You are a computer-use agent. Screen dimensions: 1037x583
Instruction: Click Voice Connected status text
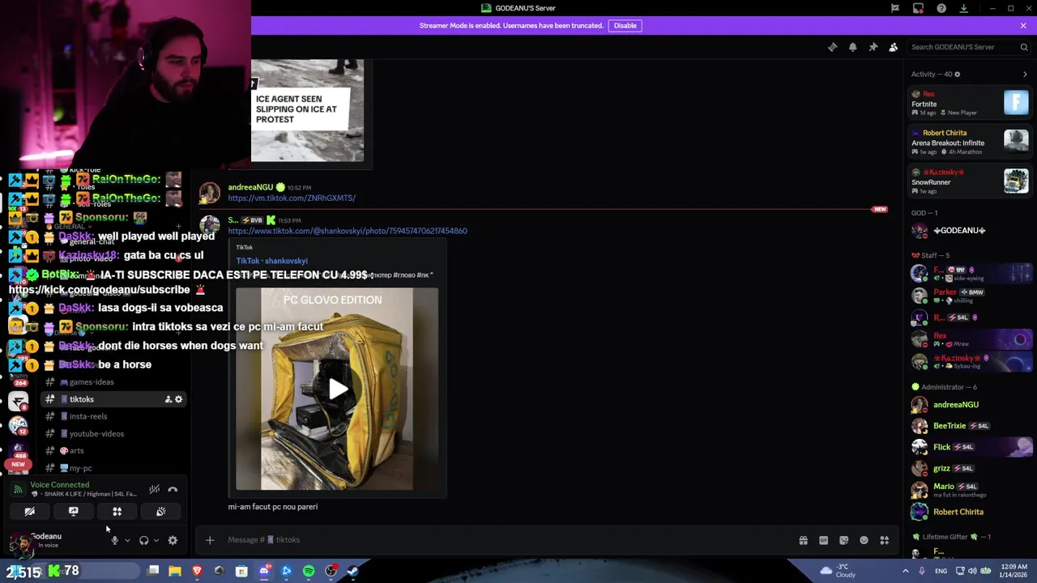[x=59, y=484]
